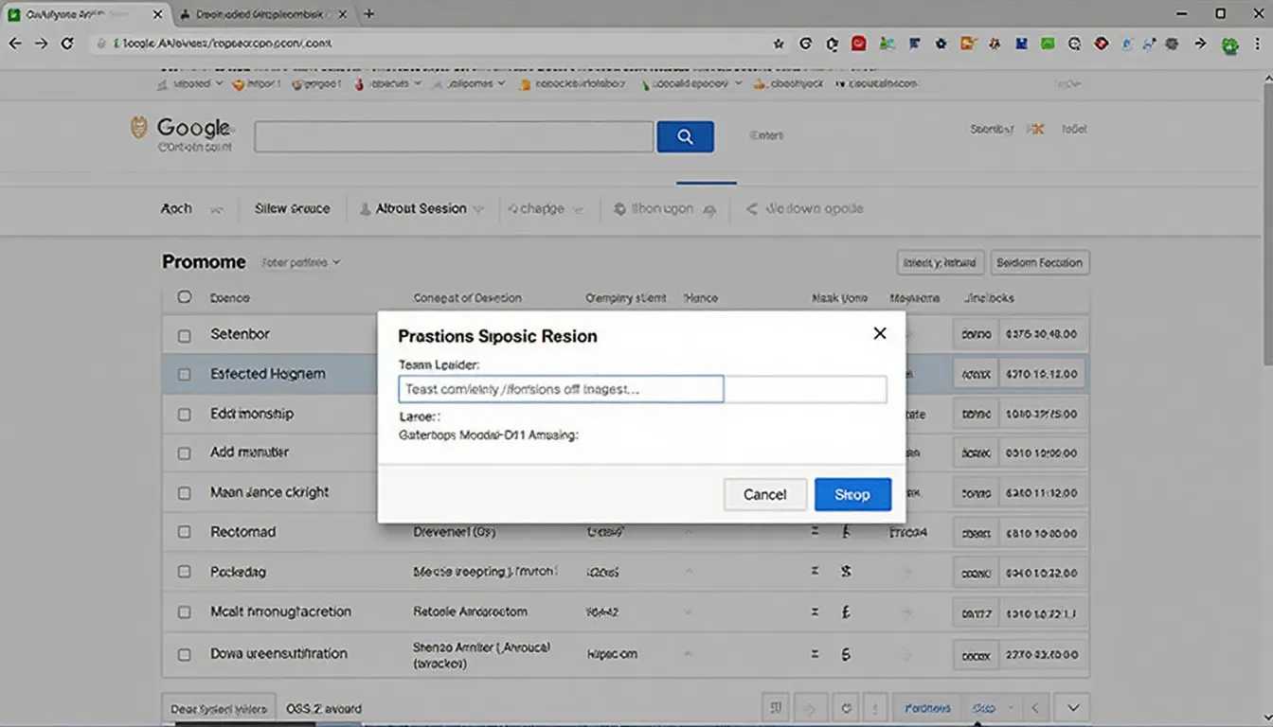Check the Mcalt fnronugtacretion row checkbox
Image resolution: width=1273 pixels, height=727 pixels.
[x=185, y=612]
